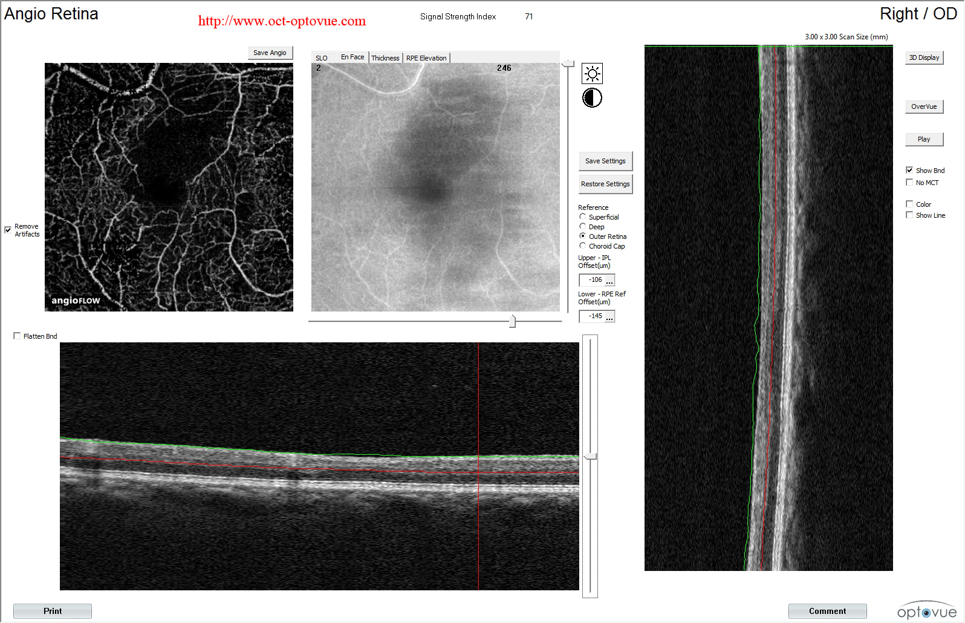Click the Signal Strength Index value 71
Screen dimensions: 965x623
click(x=529, y=16)
